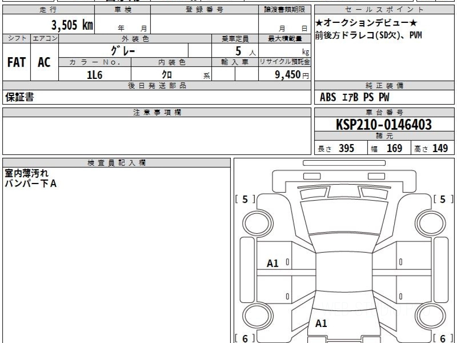The height and width of the screenshot is (343, 457).
Task: Click the A1 mark near the rear bumper
Action: [321, 324]
